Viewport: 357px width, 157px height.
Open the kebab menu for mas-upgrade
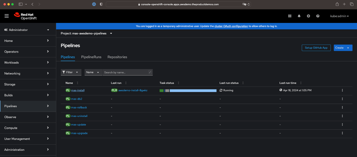pyautogui.click(x=342, y=133)
